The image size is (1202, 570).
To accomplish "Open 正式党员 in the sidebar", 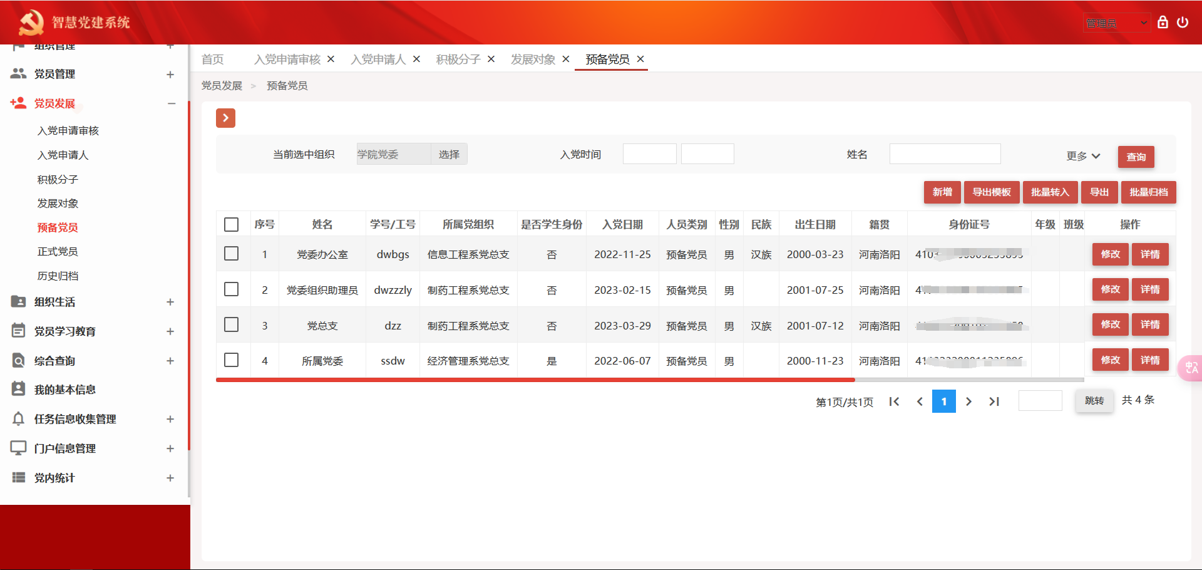I will click(x=58, y=251).
